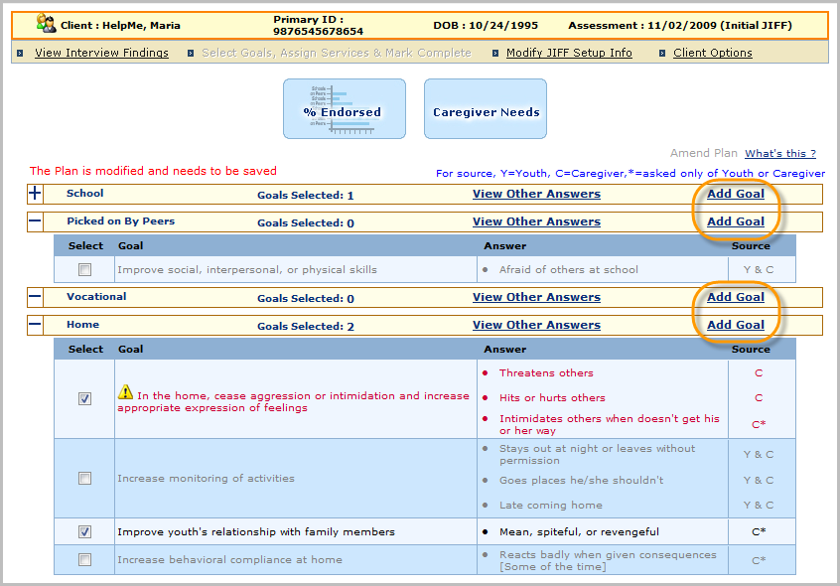Uncheck the cease aggression or intimidation goal
Image resolution: width=840 pixels, height=586 pixels.
coord(84,398)
